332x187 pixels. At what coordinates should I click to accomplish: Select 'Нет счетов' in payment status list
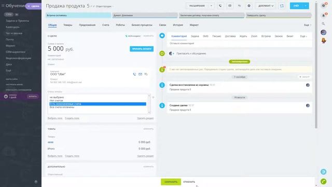coord(98,100)
